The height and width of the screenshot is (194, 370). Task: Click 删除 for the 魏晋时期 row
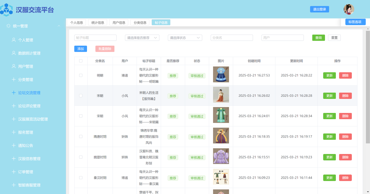point(345,157)
